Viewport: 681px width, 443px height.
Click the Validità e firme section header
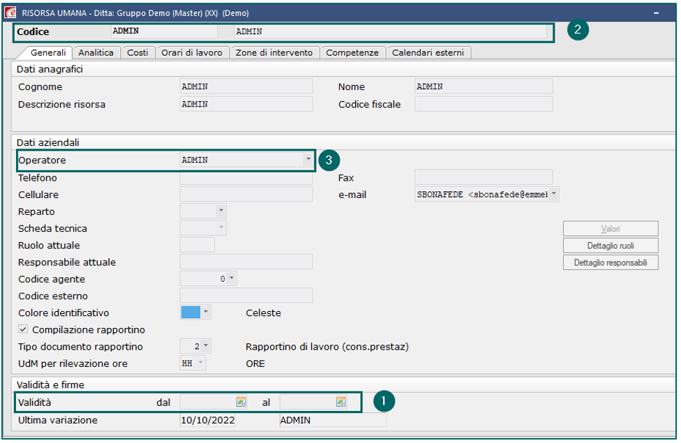point(50,385)
